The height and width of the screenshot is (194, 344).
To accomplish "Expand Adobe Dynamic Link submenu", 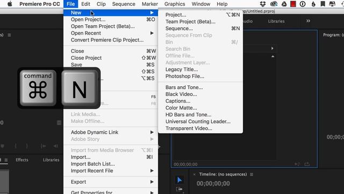I will pyautogui.click(x=111, y=132).
